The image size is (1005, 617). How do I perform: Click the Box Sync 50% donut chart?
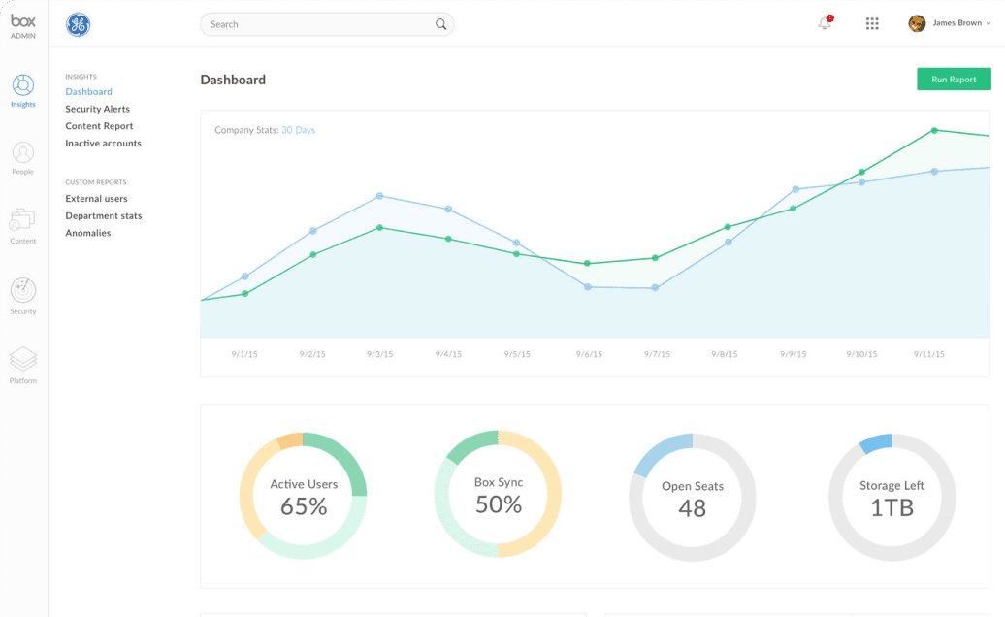(498, 494)
